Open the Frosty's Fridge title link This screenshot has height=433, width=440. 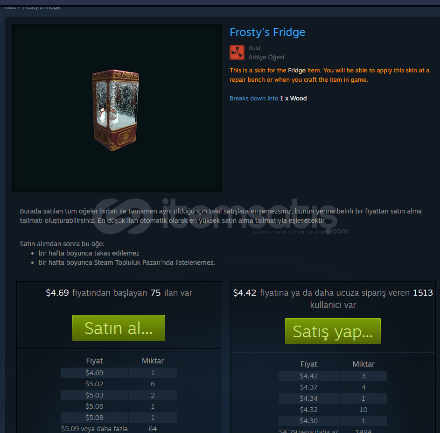(x=267, y=32)
